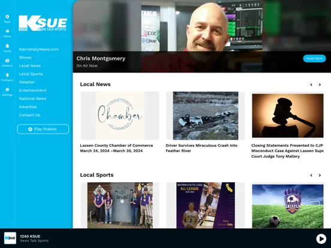
Task: Click the KSUE station thumbnail in the player bar
Action: coord(10,238)
